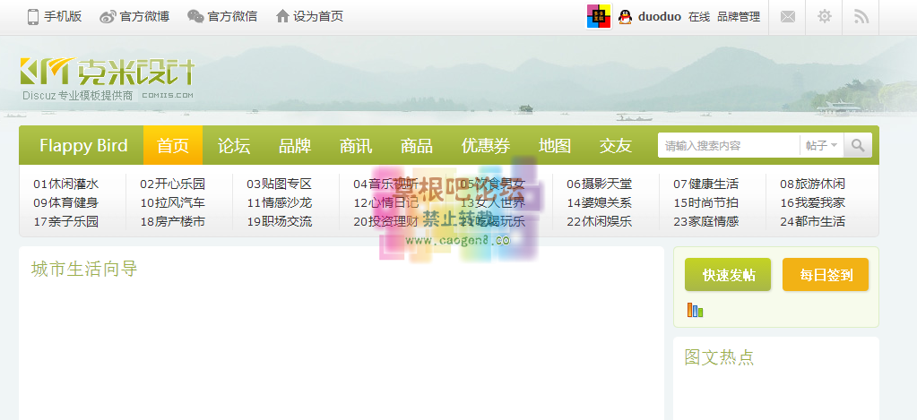
Task: Click the 每日签到 button
Action: click(826, 275)
